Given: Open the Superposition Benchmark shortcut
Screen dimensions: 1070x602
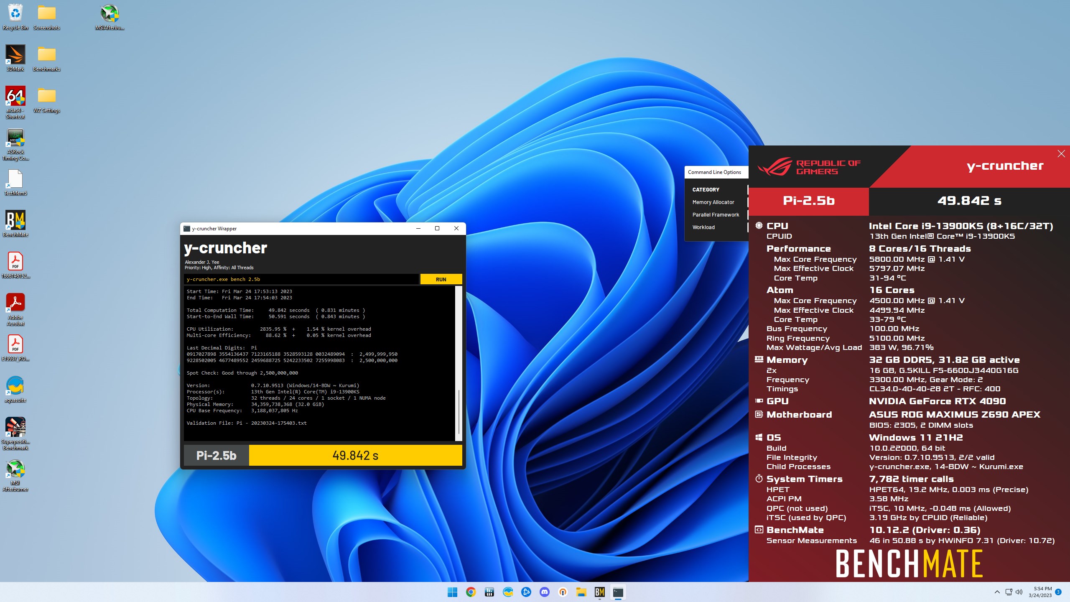Looking at the screenshot, I should pyautogui.click(x=15, y=434).
